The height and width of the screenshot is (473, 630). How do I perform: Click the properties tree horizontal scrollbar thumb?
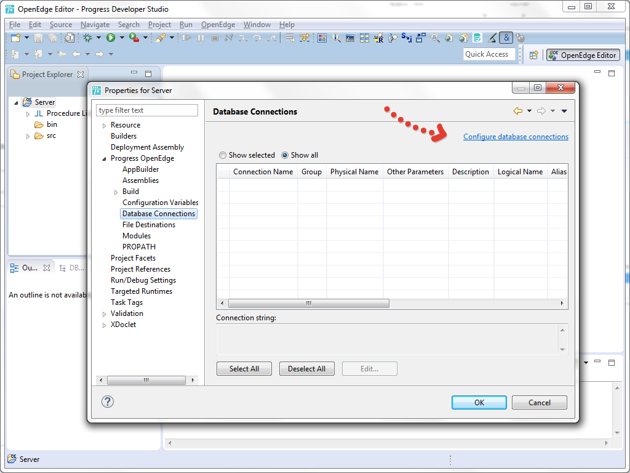click(x=146, y=380)
